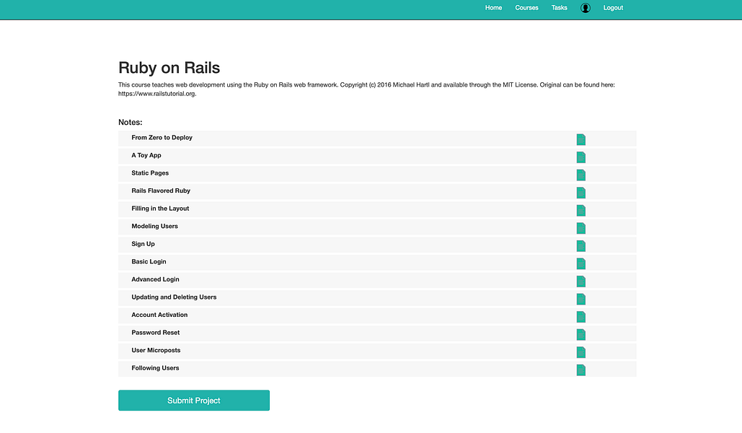Select the 'User Microposts' note title

click(156, 350)
